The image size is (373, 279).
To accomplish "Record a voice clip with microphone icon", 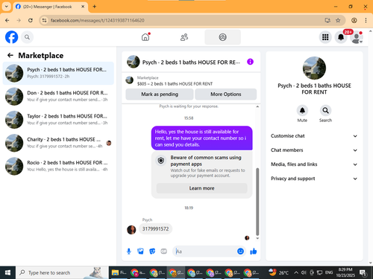I will coord(129,251).
